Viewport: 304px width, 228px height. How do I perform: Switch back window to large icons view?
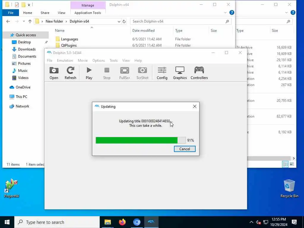click(x=292, y=164)
